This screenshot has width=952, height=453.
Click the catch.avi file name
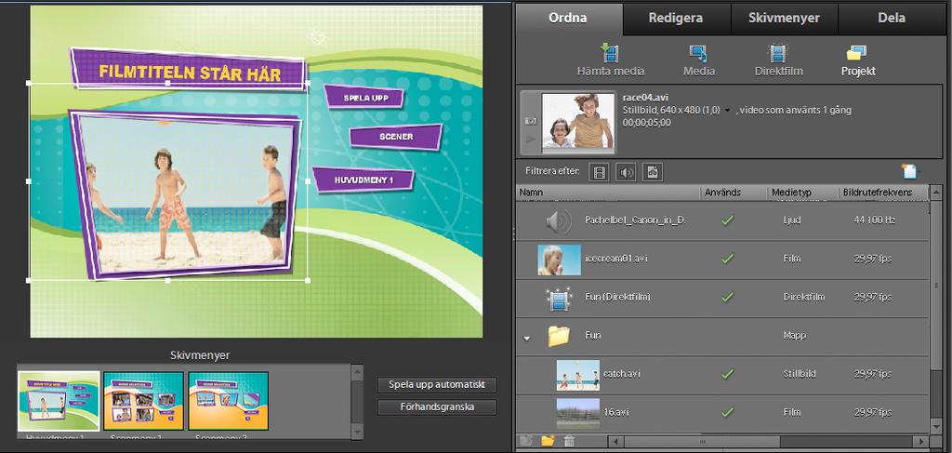coord(622,374)
